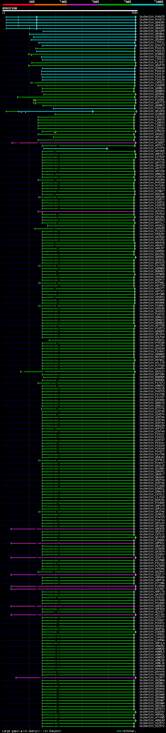
Task: Click the purple alignment bar for UniRef100_P18566
Action: click(73, 586)
